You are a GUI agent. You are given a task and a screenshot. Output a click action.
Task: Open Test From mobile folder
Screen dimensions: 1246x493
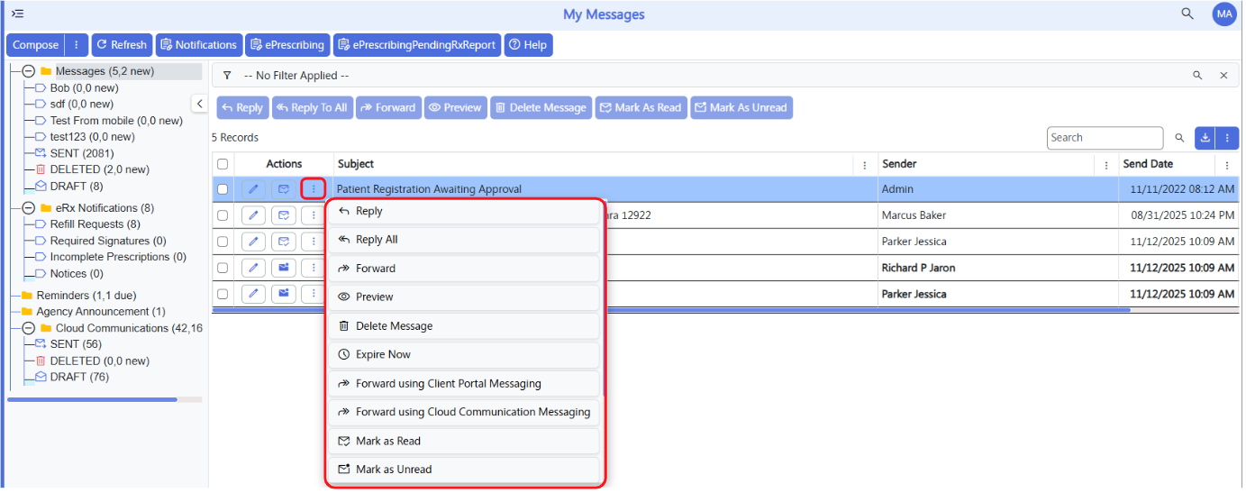point(116,121)
